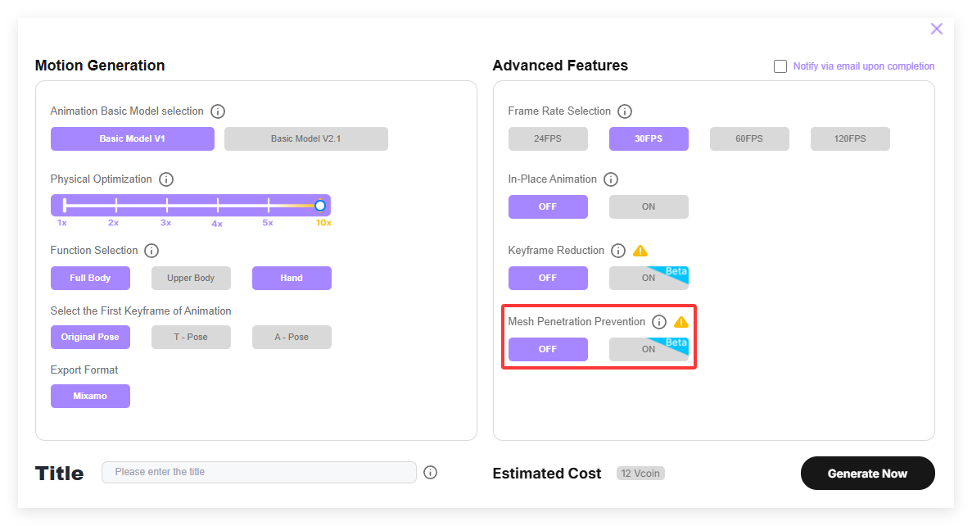Show Function Selection info tooltip icon

[x=151, y=251]
